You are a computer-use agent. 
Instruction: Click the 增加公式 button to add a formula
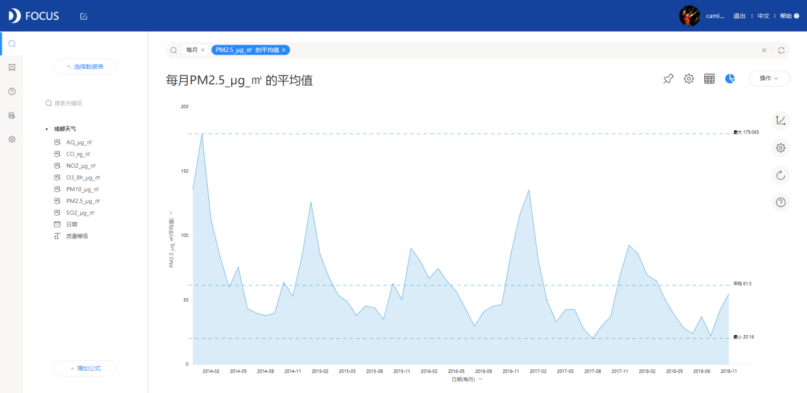(x=84, y=368)
